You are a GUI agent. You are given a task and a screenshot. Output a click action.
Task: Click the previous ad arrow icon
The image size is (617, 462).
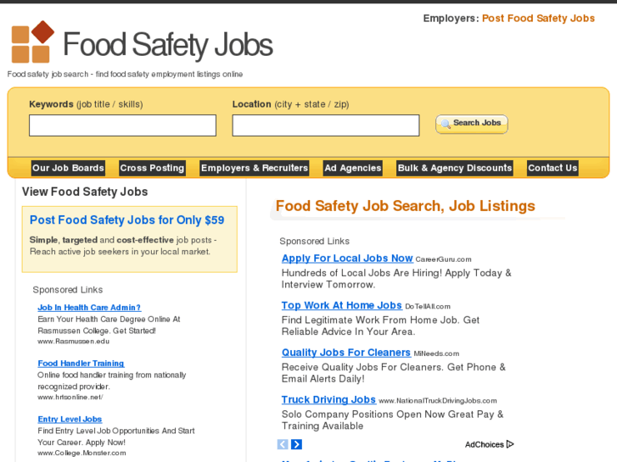click(283, 444)
